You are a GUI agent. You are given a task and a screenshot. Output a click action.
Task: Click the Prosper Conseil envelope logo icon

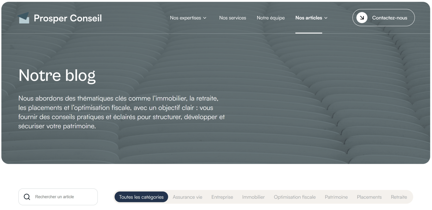(24, 18)
